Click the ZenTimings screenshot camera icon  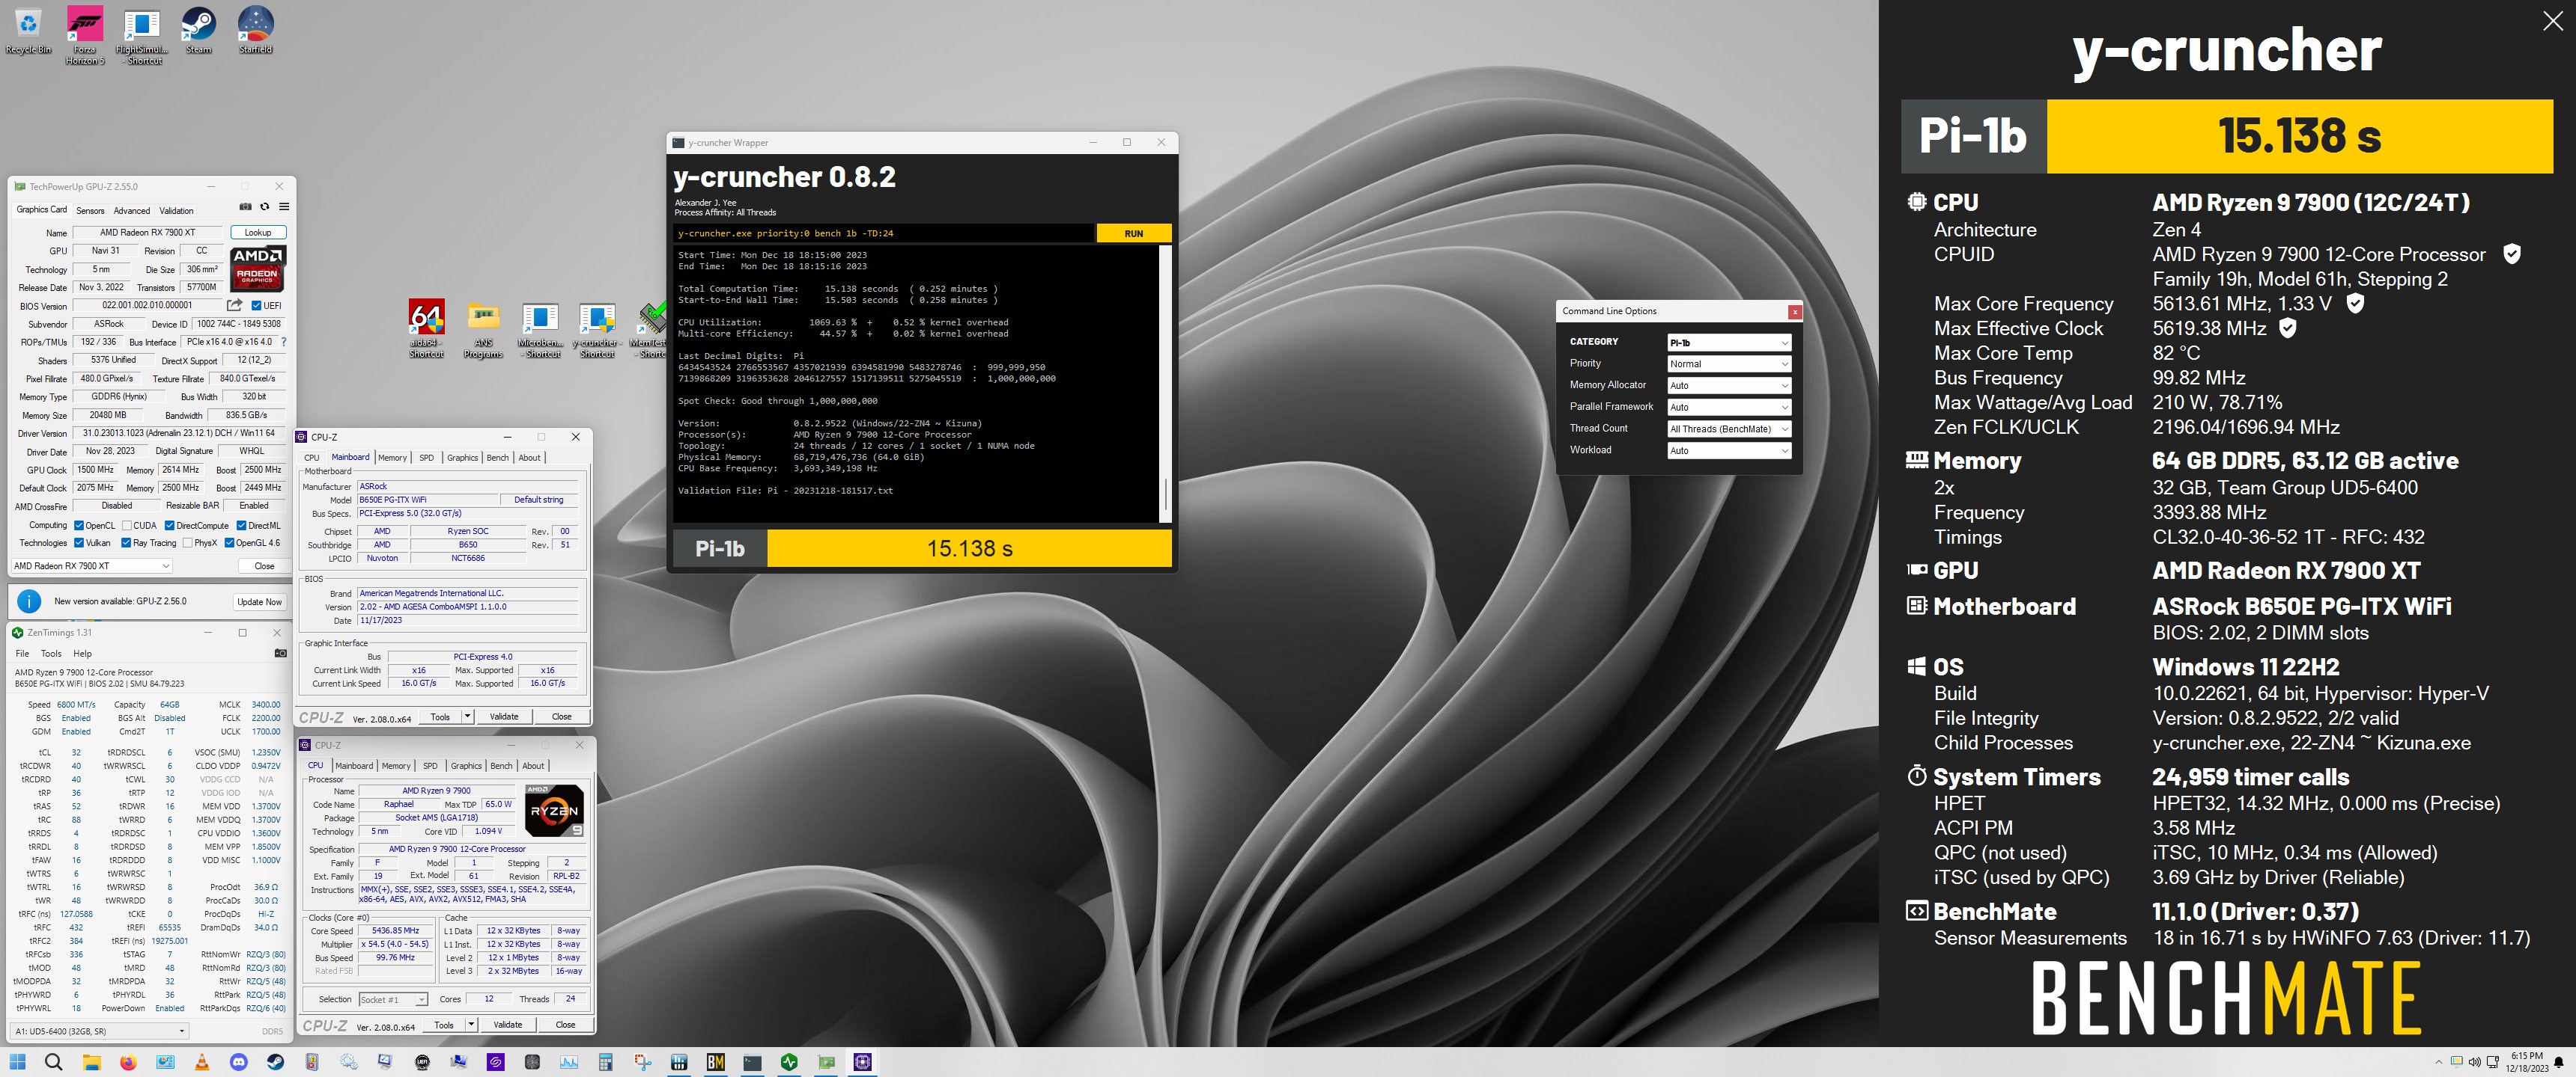click(280, 654)
